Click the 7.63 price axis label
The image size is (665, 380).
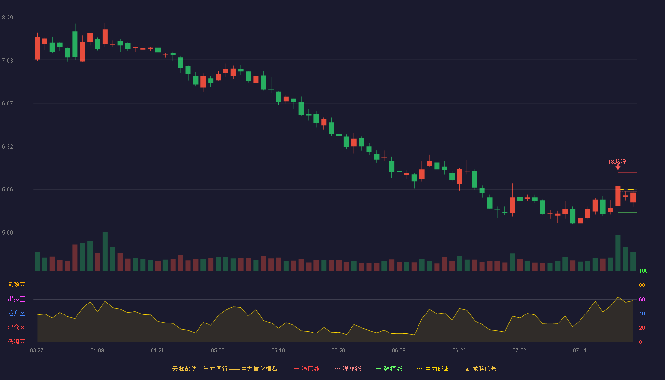click(8, 60)
